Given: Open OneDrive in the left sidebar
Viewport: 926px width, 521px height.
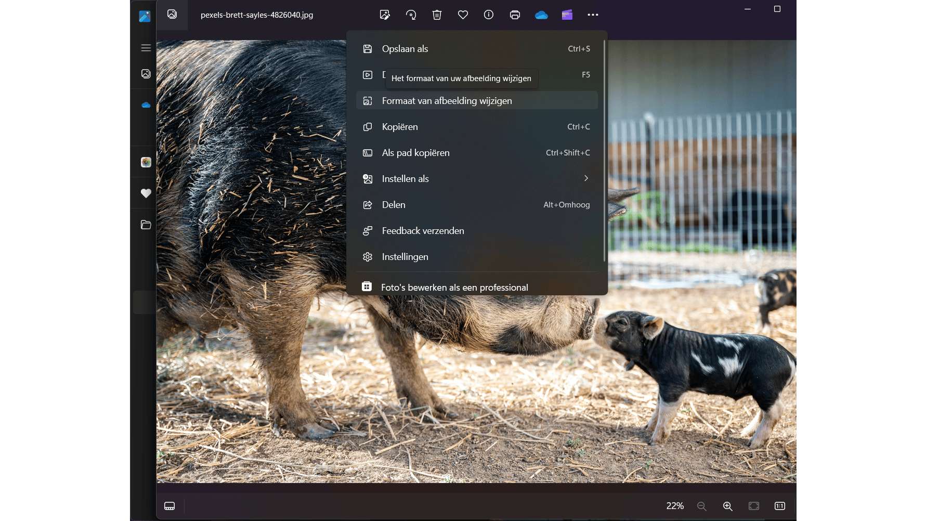Looking at the screenshot, I should click(x=146, y=105).
